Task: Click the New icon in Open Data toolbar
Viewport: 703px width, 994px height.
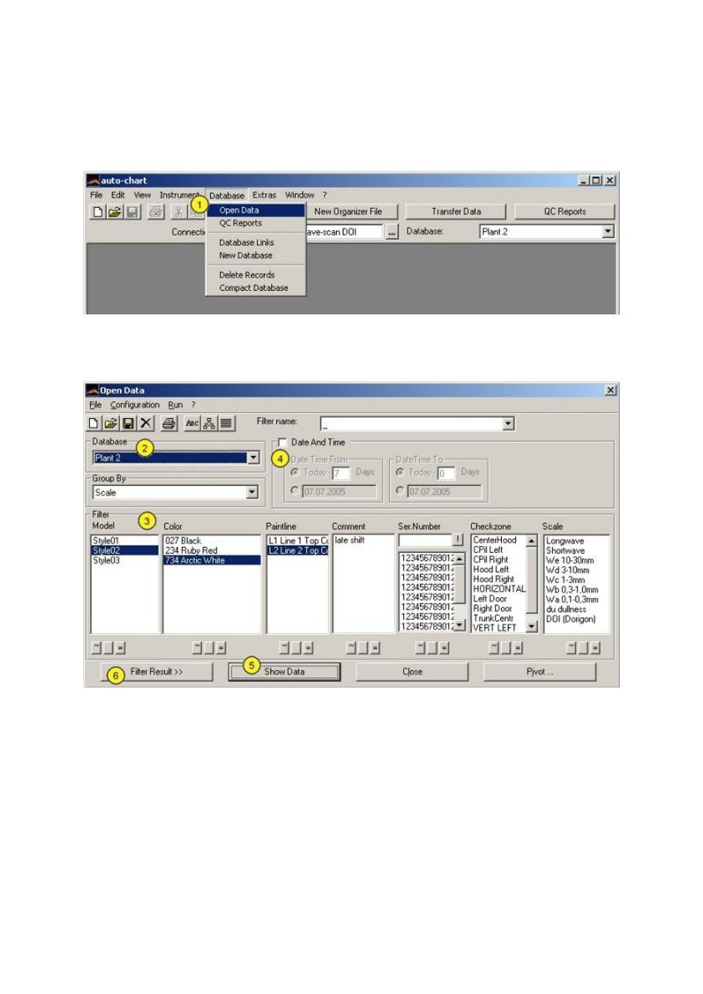Action: pos(94,423)
